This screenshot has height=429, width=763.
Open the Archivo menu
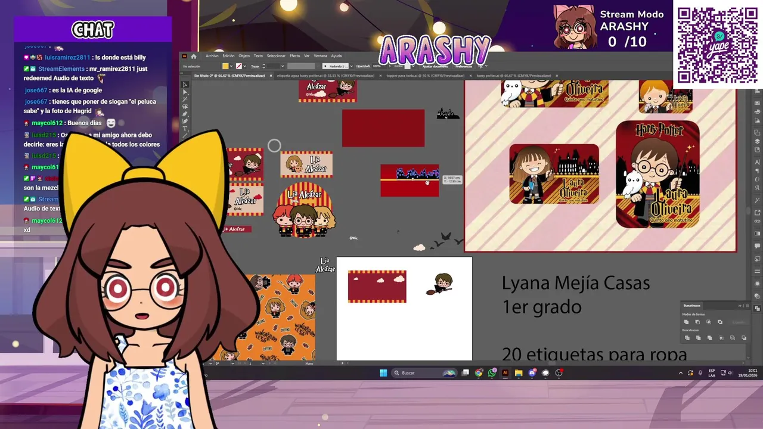[212, 56]
